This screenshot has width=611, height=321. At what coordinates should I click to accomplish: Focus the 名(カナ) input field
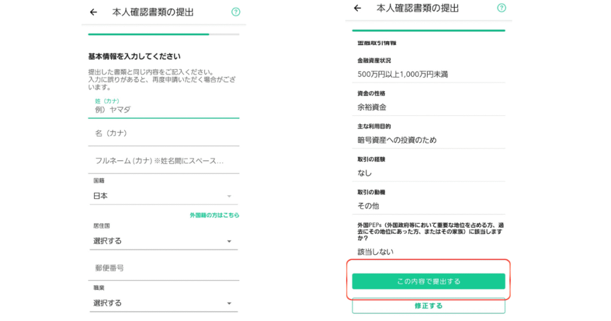tap(163, 133)
